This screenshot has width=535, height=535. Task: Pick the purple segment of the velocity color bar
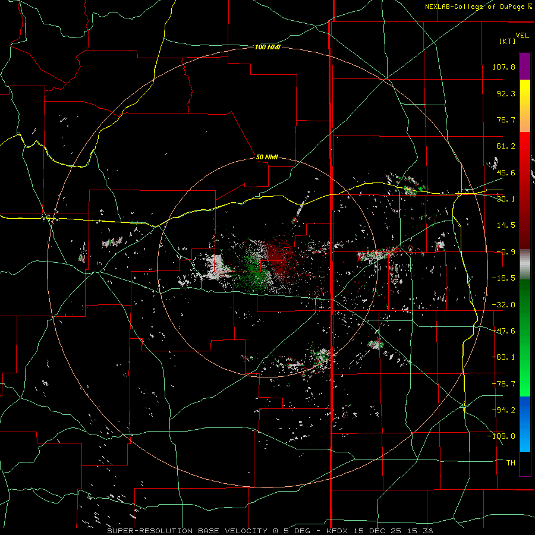(525, 66)
